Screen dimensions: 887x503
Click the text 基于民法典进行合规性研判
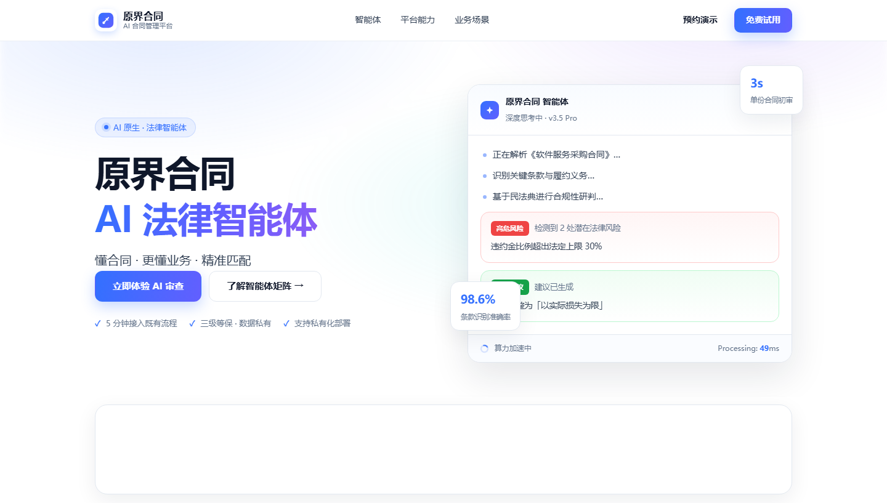(x=548, y=196)
